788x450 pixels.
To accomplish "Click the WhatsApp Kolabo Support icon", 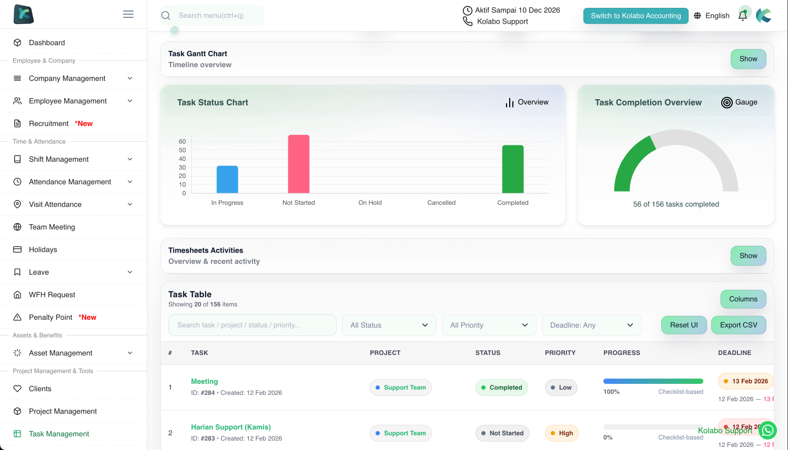I will click(x=767, y=431).
